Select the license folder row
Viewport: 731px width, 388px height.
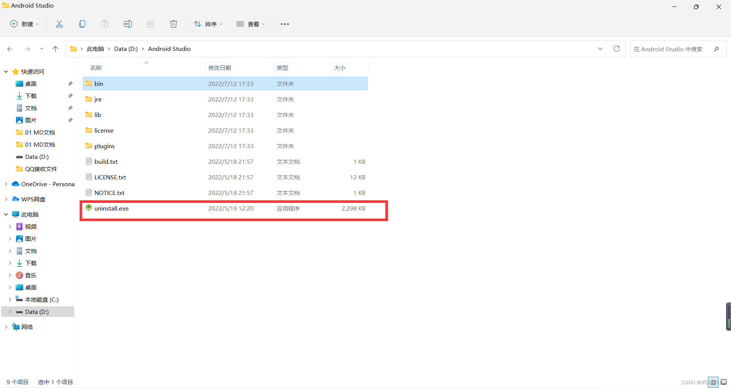pos(225,130)
